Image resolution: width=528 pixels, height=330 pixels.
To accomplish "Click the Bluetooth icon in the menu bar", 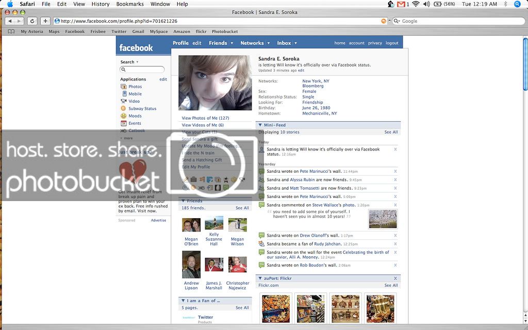I will point(505,4).
